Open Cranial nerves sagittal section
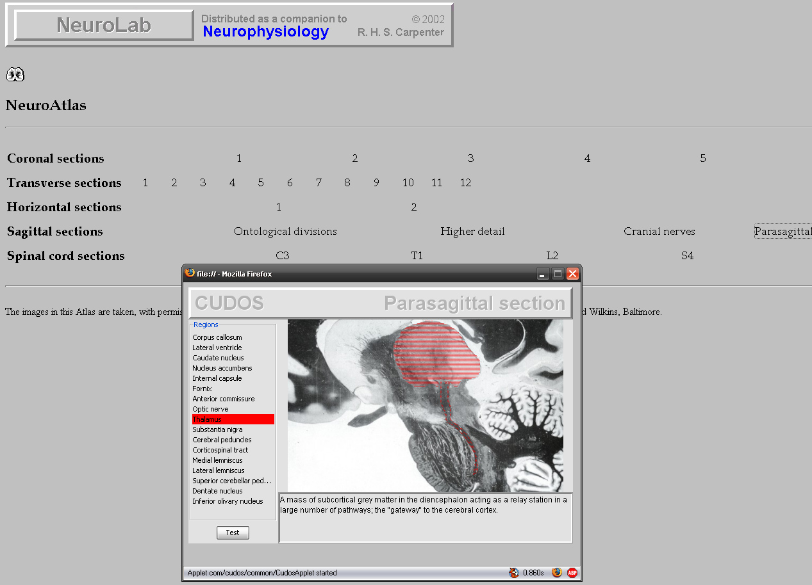This screenshot has height=585, width=812. pyautogui.click(x=659, y=232)
